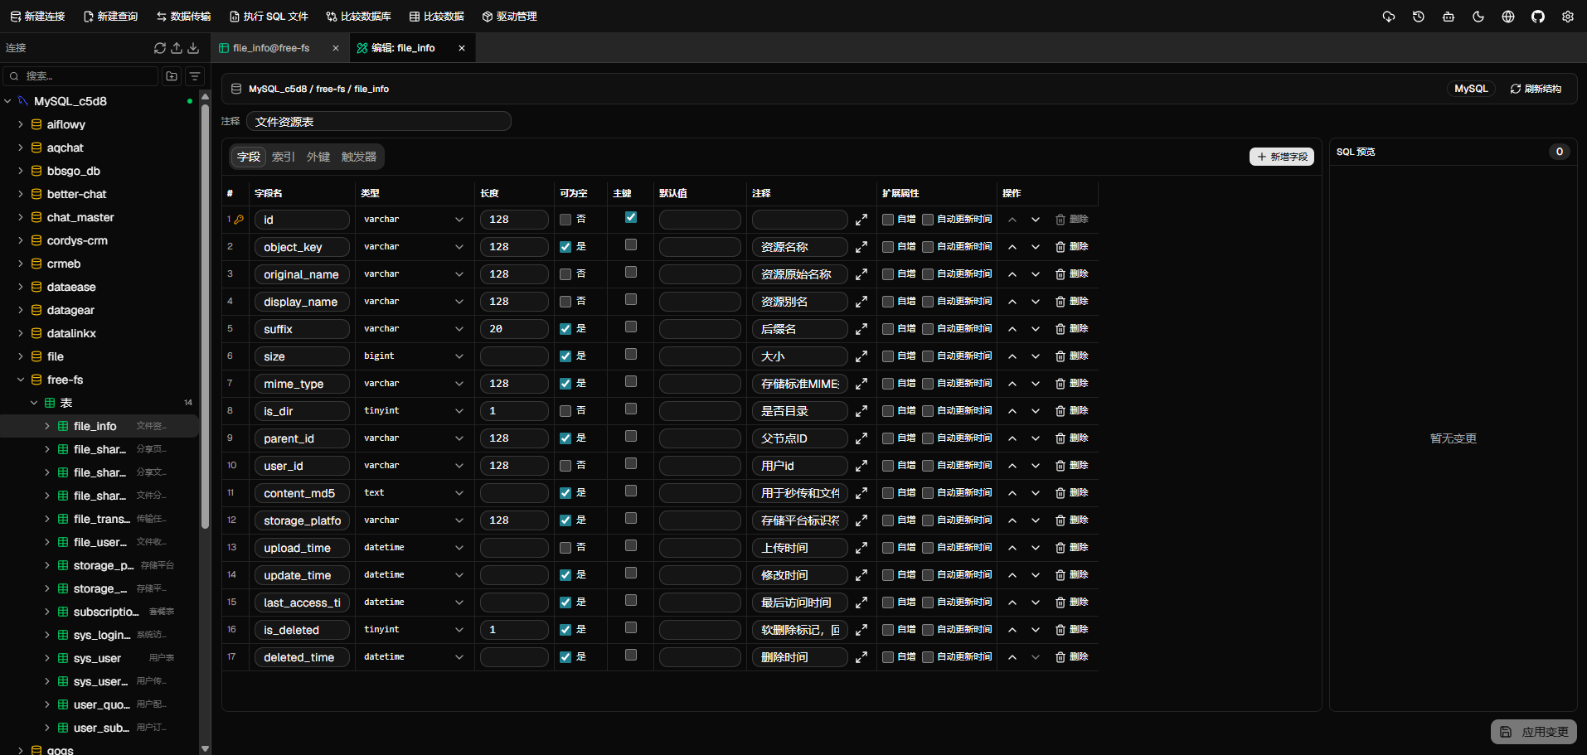The image size is (1587, 755).
Task: Open type dropdown for upload_time field
Action: click(414, 548)
